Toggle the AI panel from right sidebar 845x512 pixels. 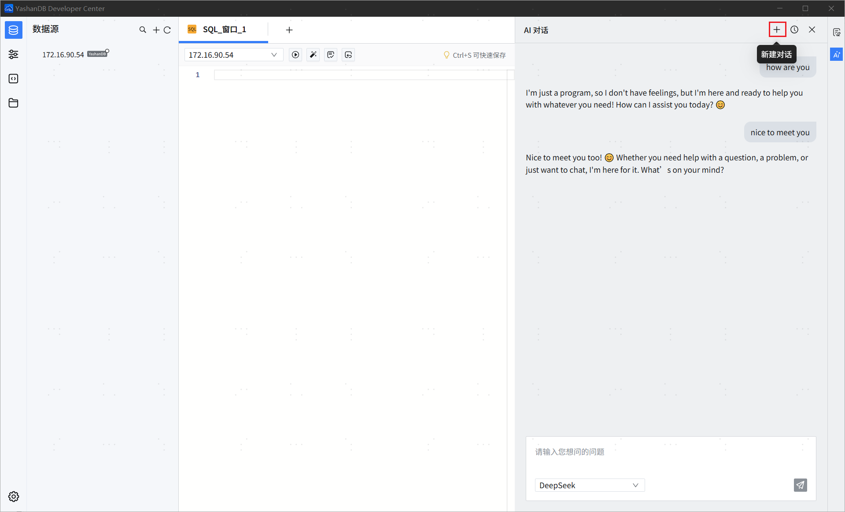836,55
